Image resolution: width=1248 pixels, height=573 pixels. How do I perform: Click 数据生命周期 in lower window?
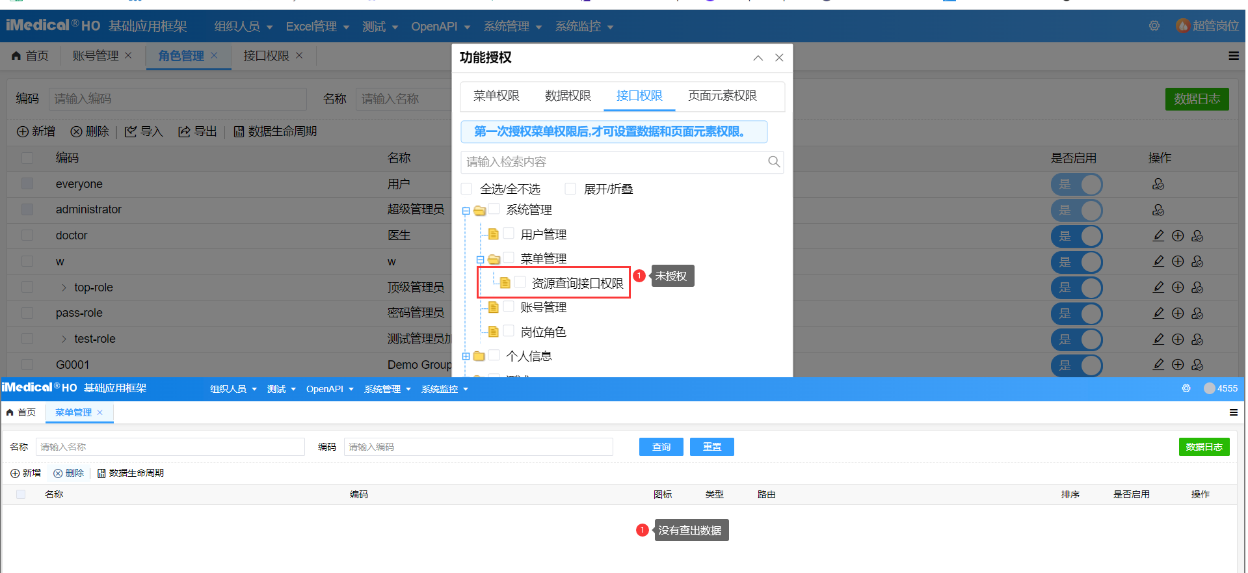click(x=130, y=473)
